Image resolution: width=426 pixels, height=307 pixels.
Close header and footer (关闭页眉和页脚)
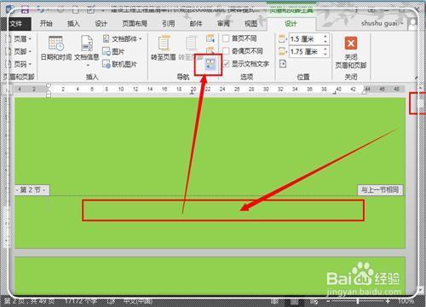(351, 53)
